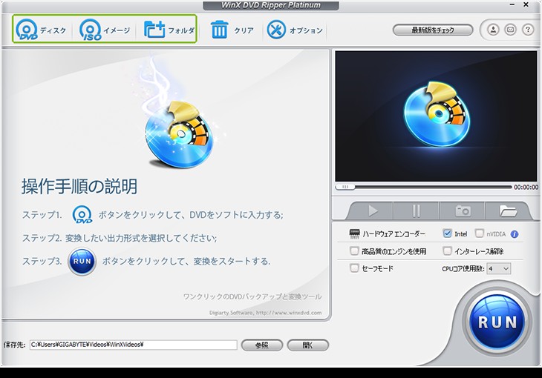Add a DVD folder via フォルダ
542x378 pixels.
169,30
